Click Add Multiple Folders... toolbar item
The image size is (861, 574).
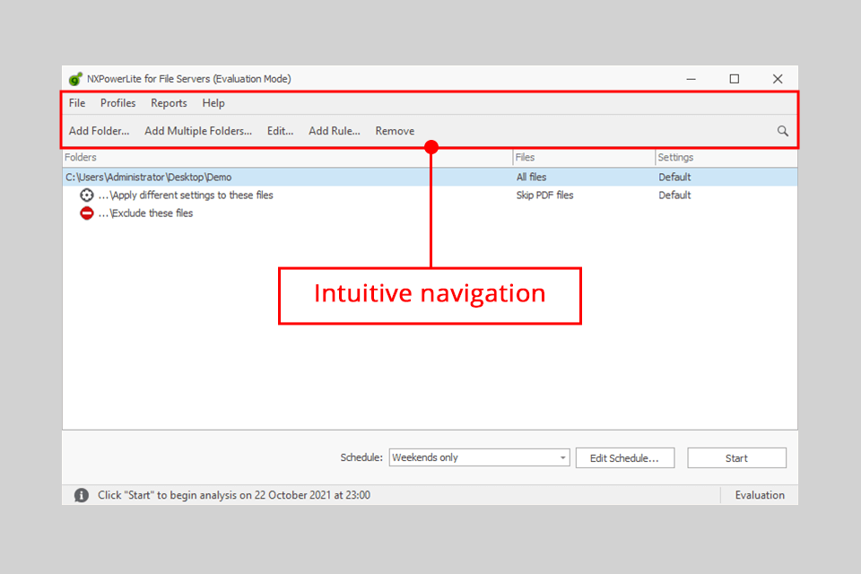click(198, 131)
